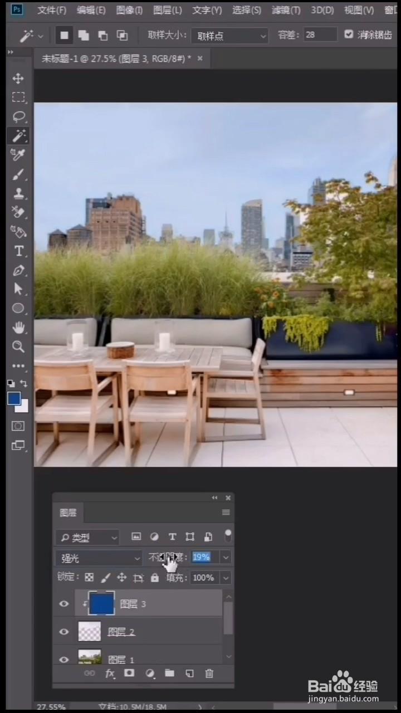401x713 pixels.
Task: Open the 滤镜(T) menu
Action: [x=286, y=10]
